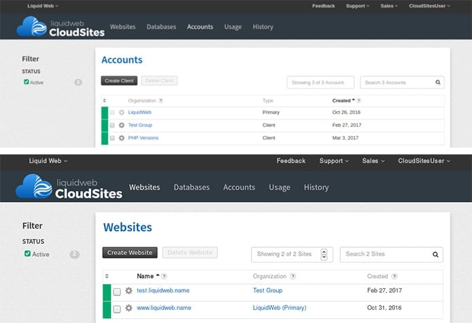The image size is (472, 323).
Task: Open settings gear for LiquidWeb account row
Action: click(122, 112)
